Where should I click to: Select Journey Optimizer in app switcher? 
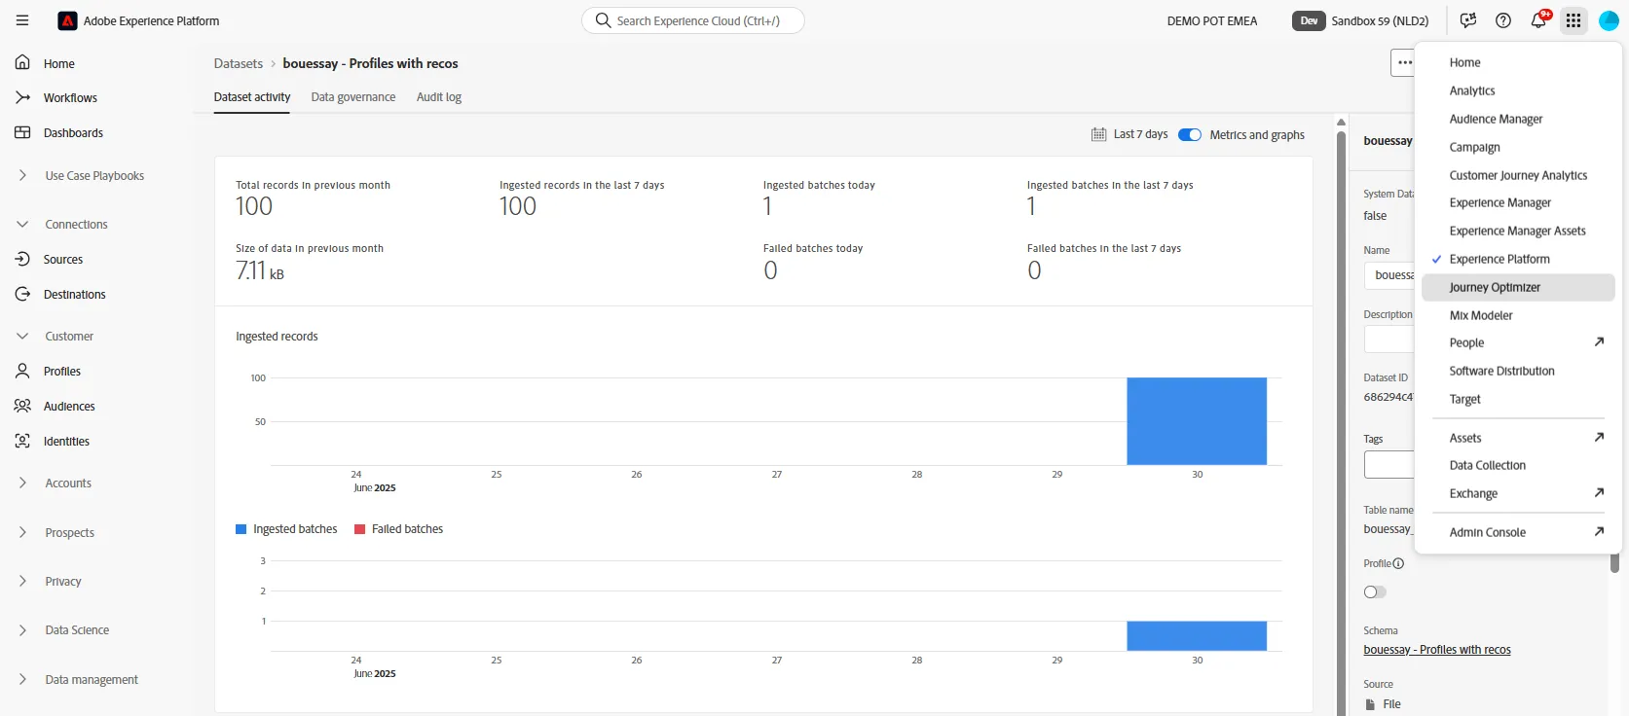(x=1518, y=287)
